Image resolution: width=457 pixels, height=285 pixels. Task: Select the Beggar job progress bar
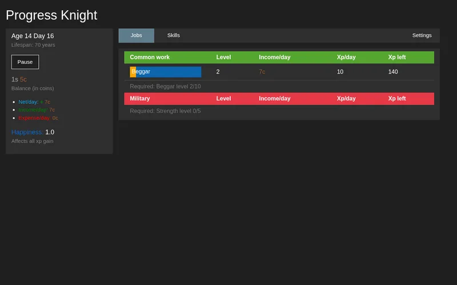click(166, 72)
